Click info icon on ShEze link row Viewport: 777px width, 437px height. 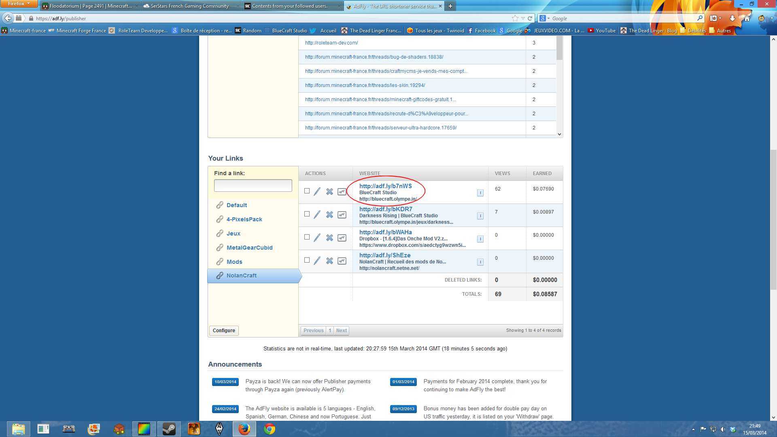coord(480,262)
